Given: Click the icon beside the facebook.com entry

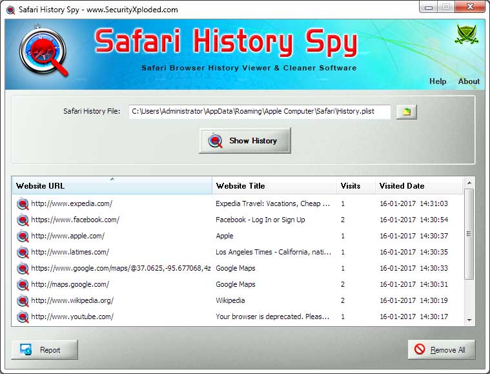Looking at the screenshot, I should pos(23,220).
